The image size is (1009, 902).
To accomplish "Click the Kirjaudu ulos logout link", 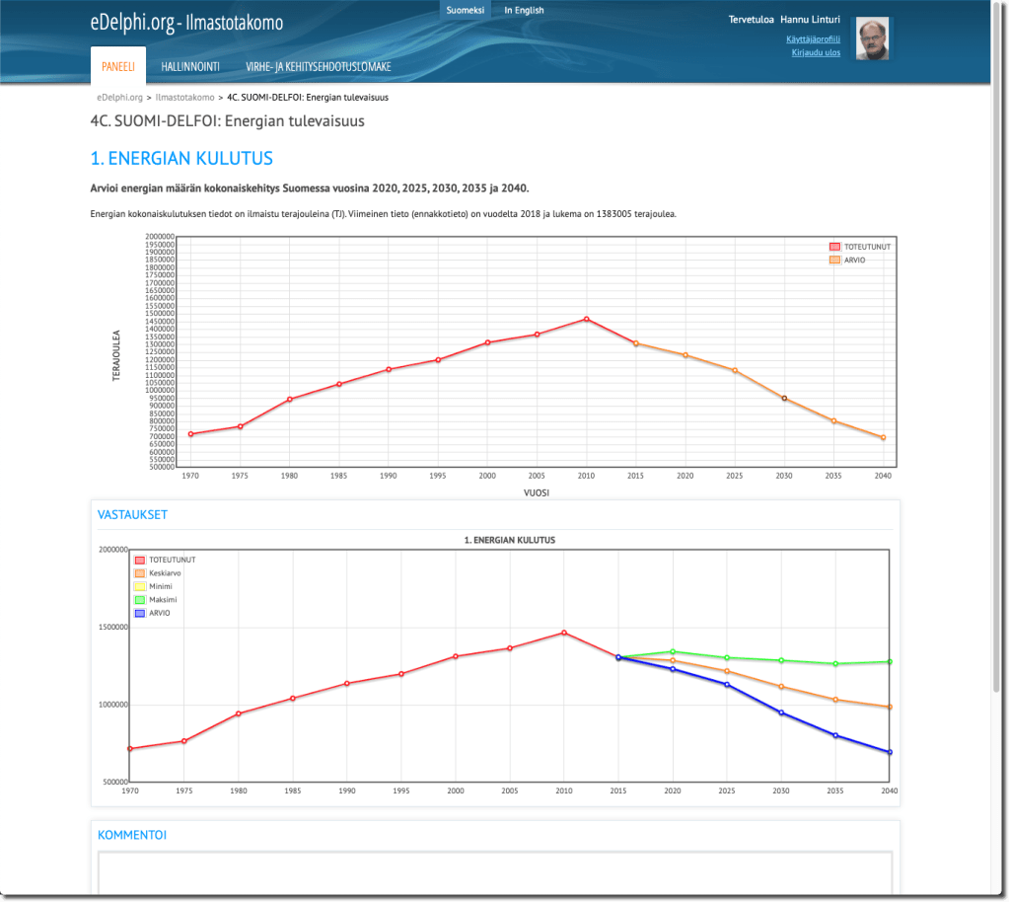I will point(816,52).
